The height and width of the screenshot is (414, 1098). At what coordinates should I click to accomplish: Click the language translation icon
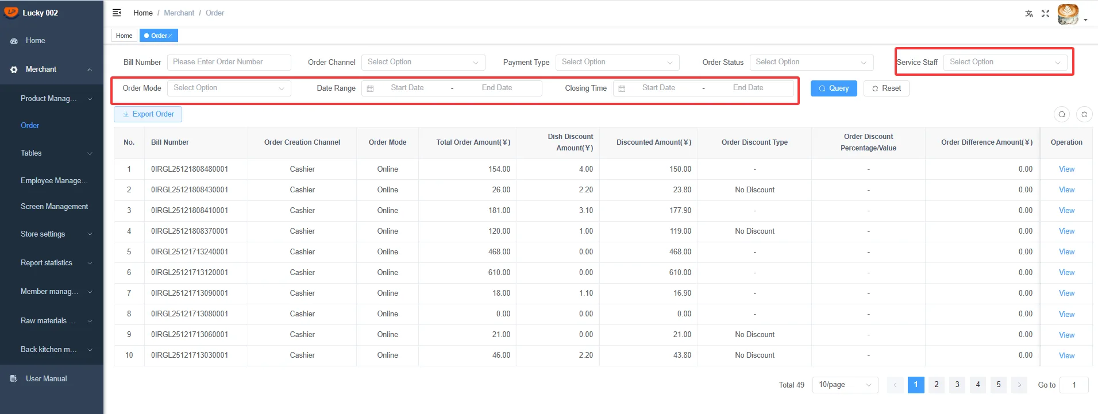[1029, 13]
